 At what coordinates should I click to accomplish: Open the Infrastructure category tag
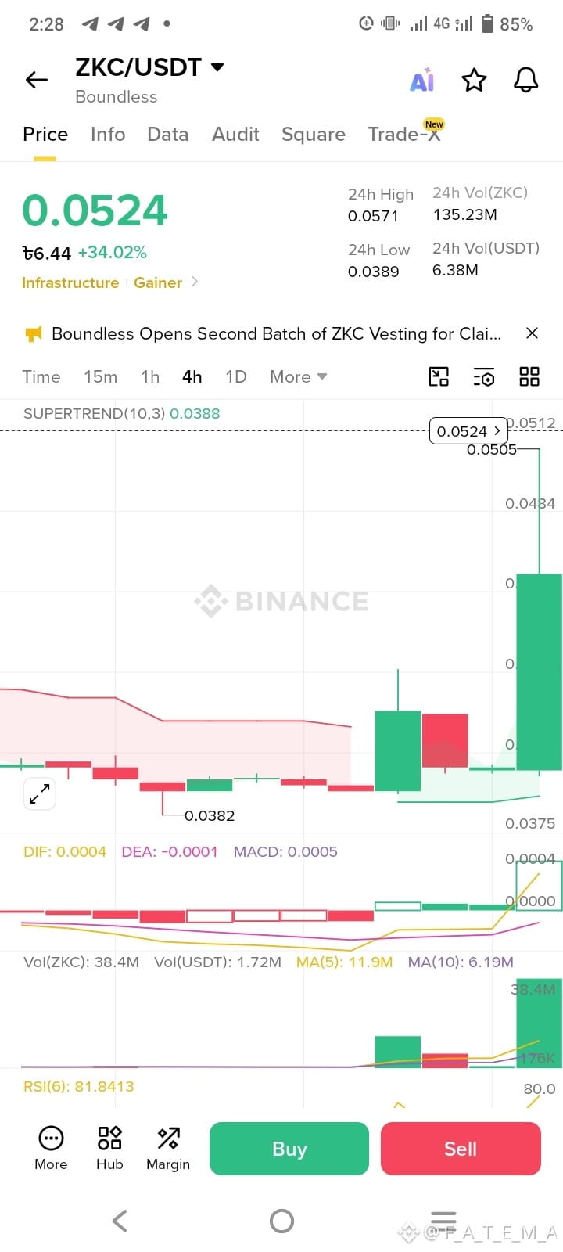pyautogui.click(x=70, y=282)
